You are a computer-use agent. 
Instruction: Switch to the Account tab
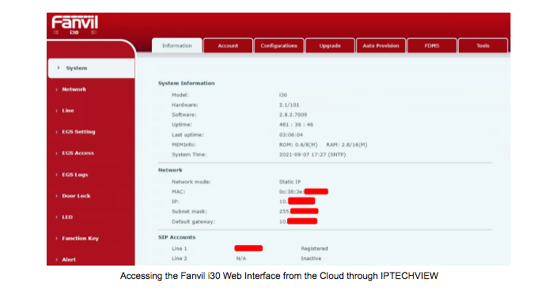tap(228, 46)
